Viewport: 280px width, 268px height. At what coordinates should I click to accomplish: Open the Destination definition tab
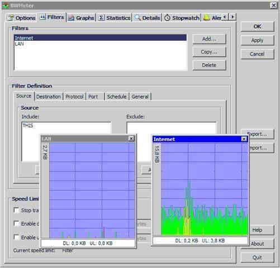(49, 97)
